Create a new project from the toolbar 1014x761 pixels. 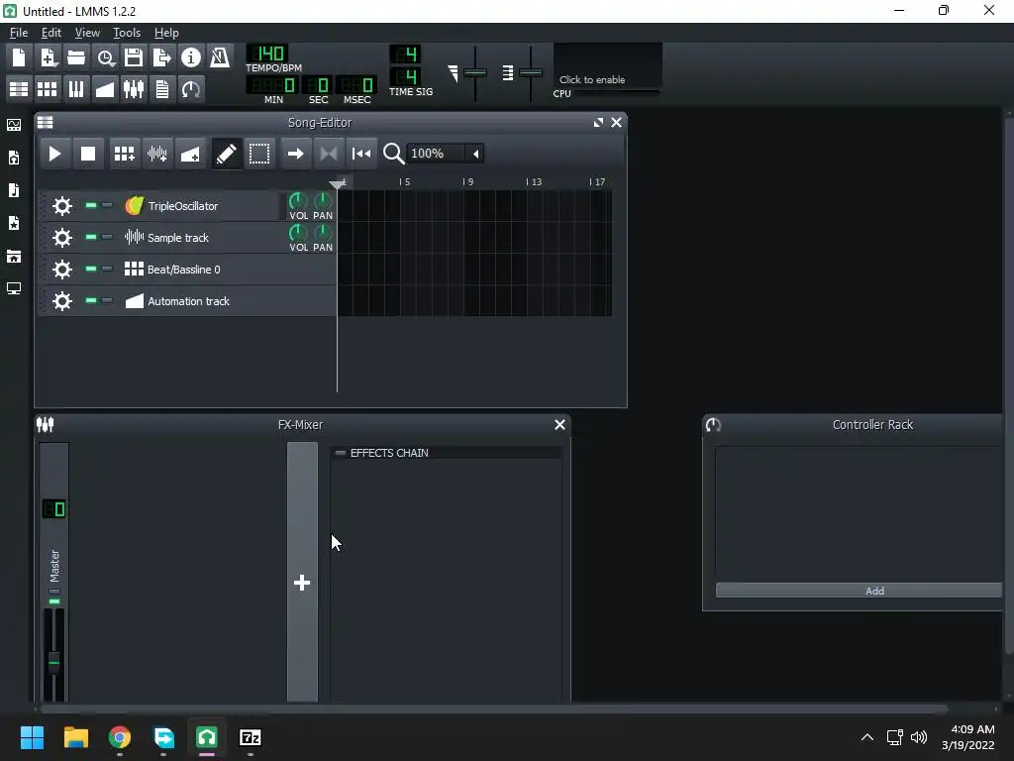point(19,57)
